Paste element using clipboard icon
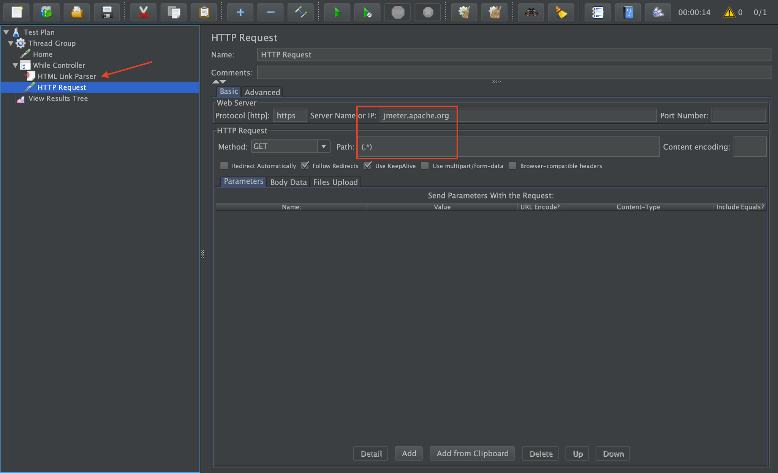The width and height of the screenshot is (778, 473). [204, 12]
